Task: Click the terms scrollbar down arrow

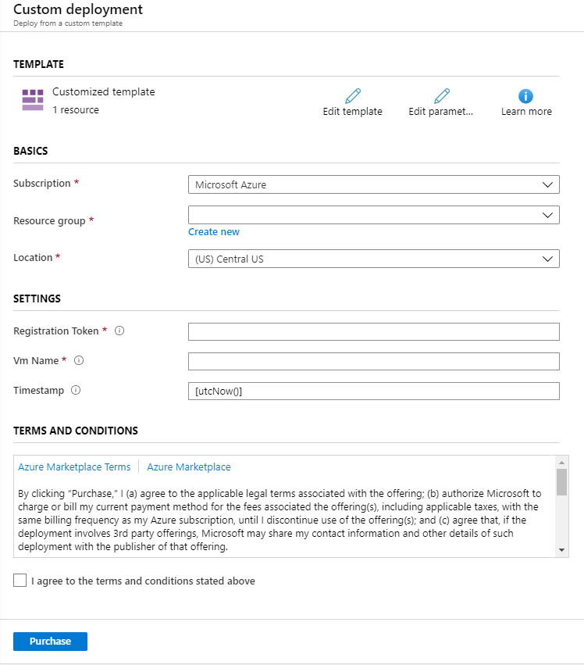Action: point(561,551)
